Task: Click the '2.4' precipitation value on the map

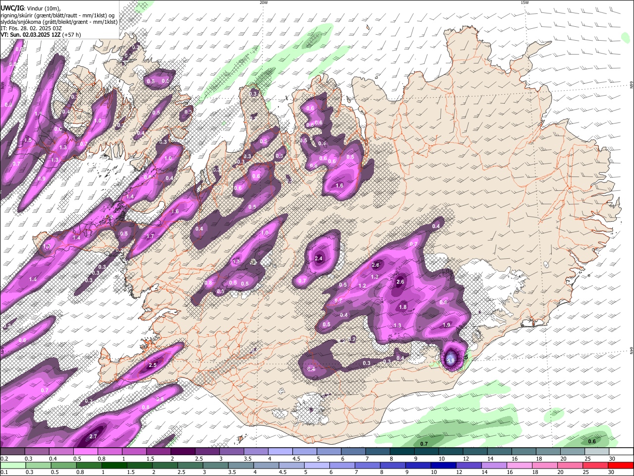Action: 319,258
